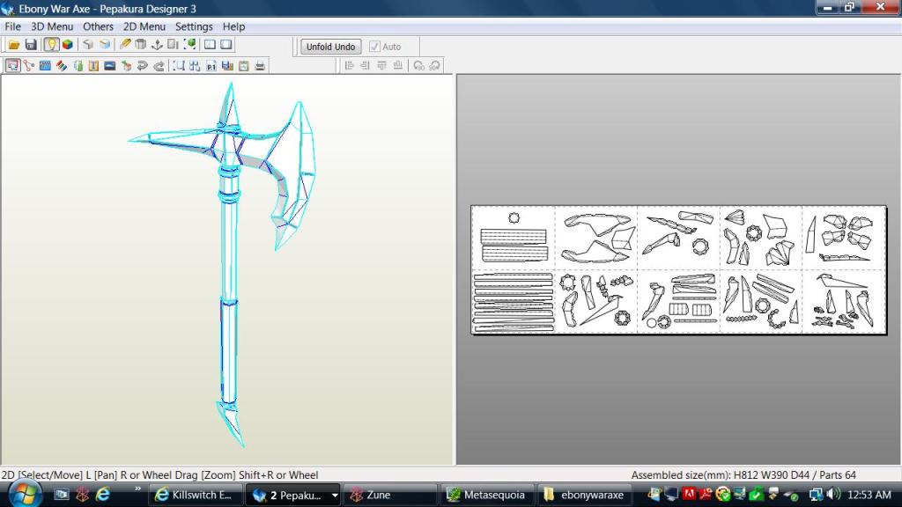Click the blue flap editing icon
The width and height of the screenshot is (902, 507).
click(x=45, y=66)
